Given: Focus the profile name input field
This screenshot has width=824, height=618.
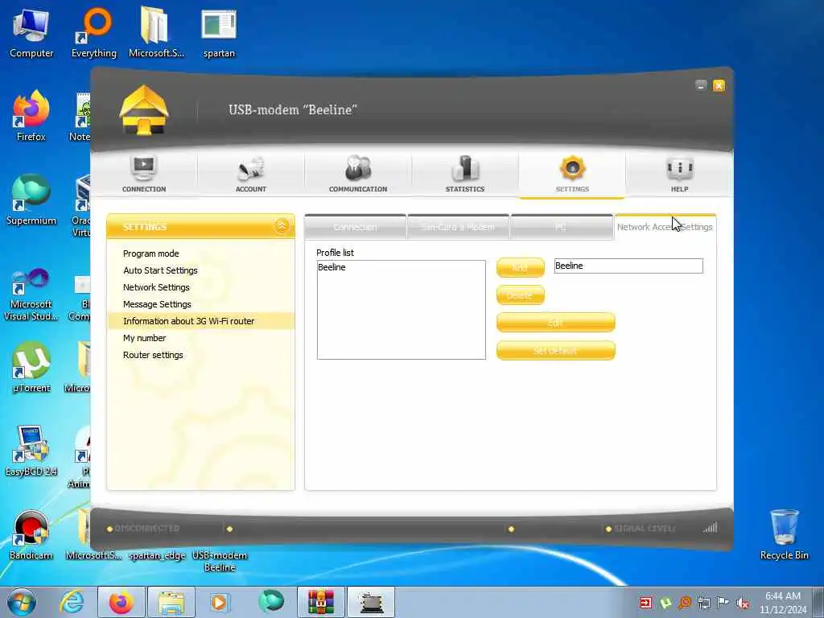Looking at the screenshot, I should [628, 266].
